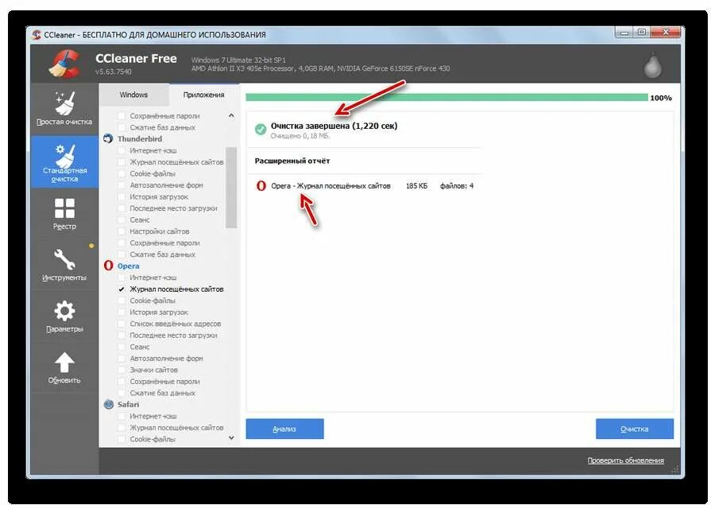Check Thunderbird Интернет-кэш checkbox
The height and width of the screenshot is (505, 711).
[x=121, y=150]
